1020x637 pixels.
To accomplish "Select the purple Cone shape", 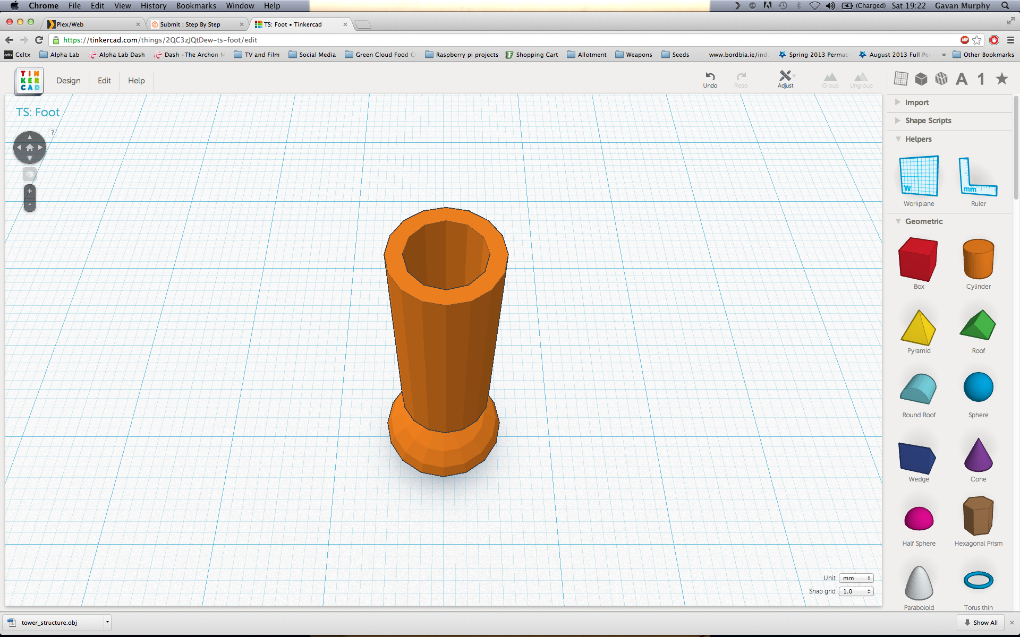I will [x=978, y=455].
